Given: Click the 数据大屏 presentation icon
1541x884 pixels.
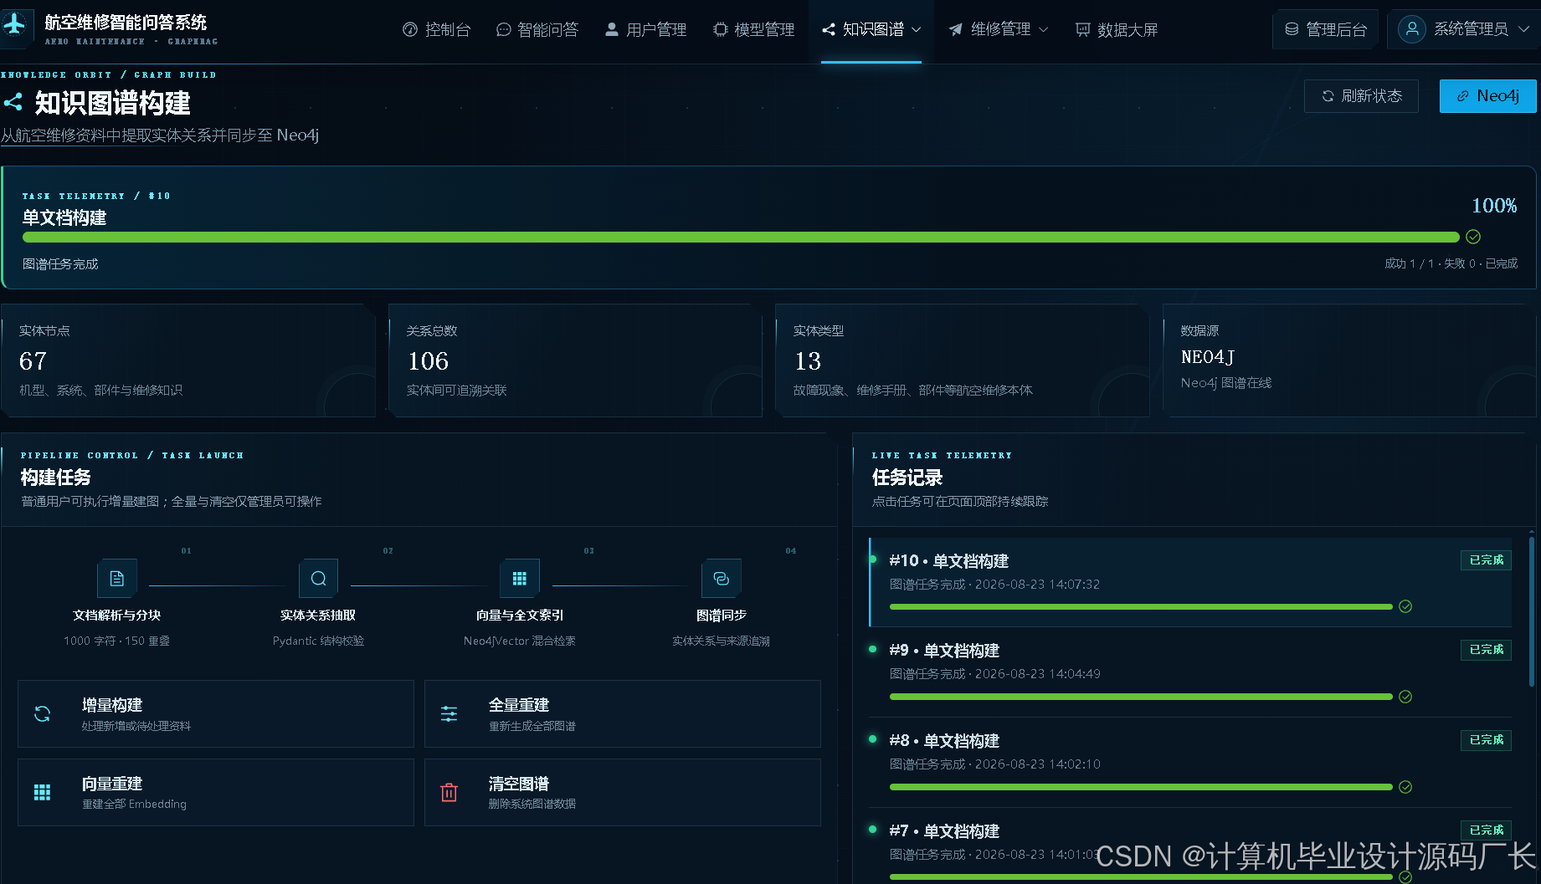Looking at the screenshot, I should 1082,30.
